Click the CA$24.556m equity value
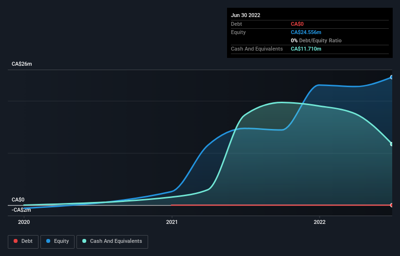This screenshot has height=256, width=400. pyautogui.click(x=306, y=32)
